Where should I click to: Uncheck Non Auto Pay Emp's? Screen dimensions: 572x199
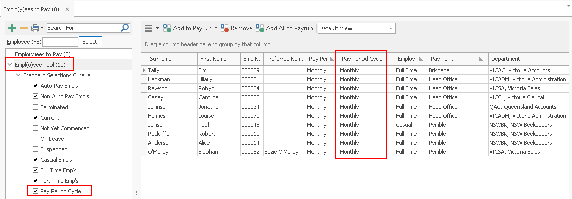tap(35, 96)
